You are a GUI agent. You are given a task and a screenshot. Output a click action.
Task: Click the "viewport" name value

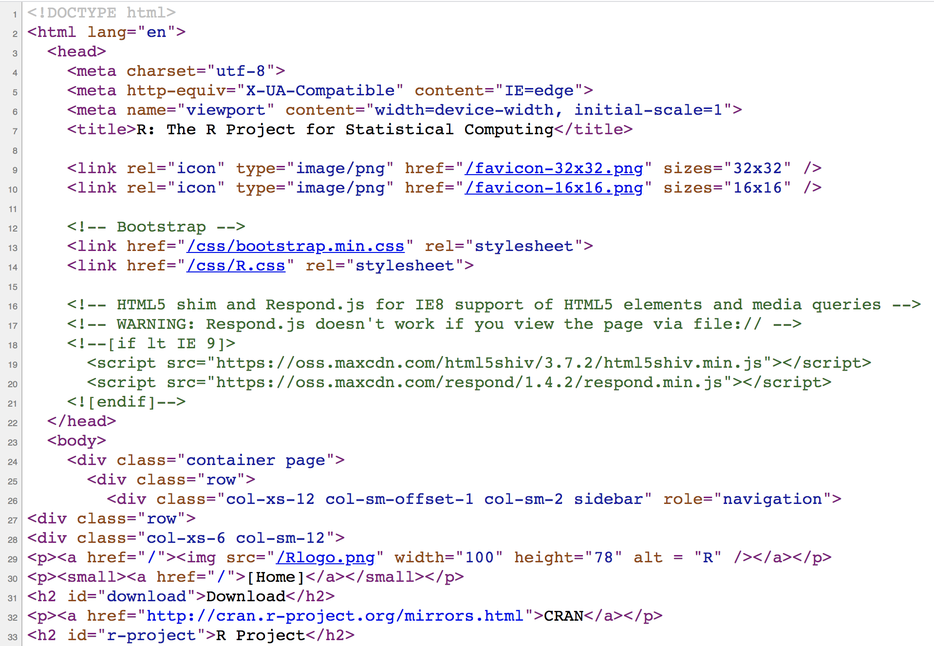[x=225, y=110]
